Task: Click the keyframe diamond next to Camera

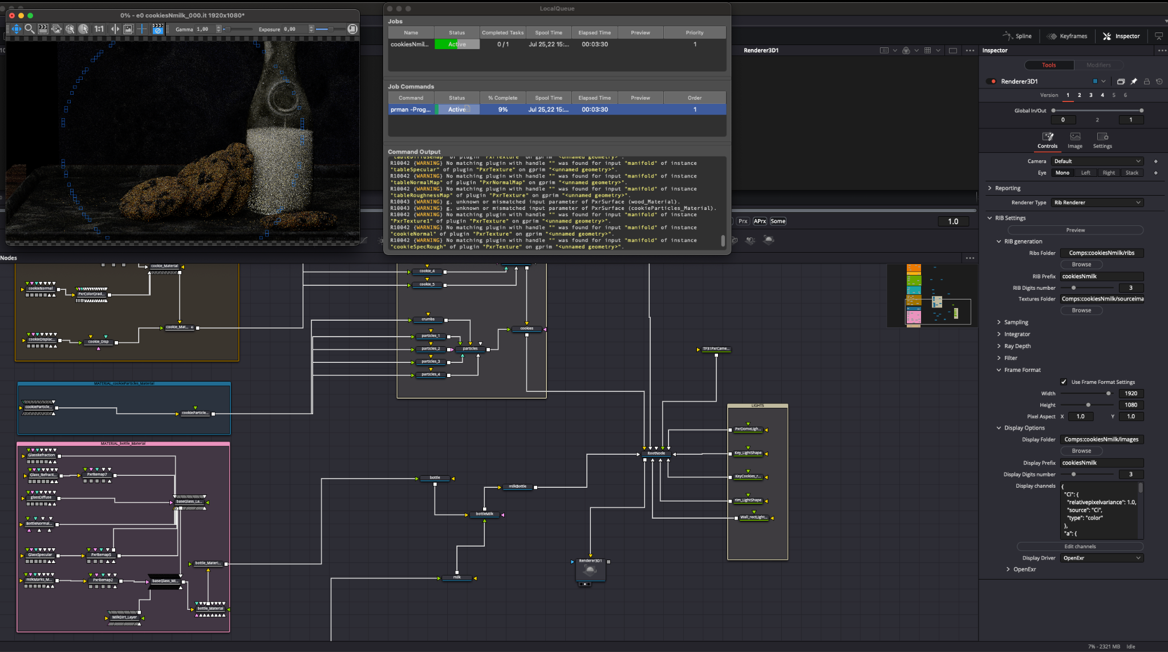Action: pos(1156,161)
